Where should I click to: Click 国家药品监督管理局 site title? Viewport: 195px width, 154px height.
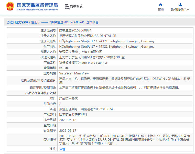tap(37, 5)
